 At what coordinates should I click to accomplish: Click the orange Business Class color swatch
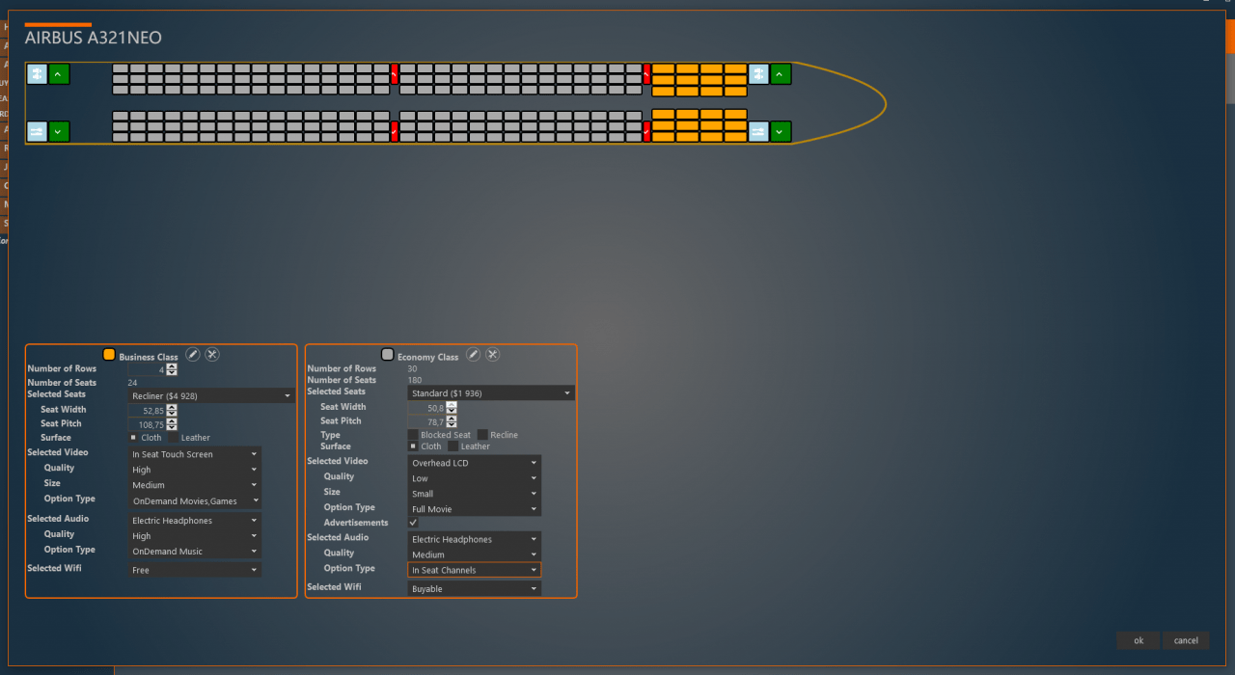[x=109, y=355]
